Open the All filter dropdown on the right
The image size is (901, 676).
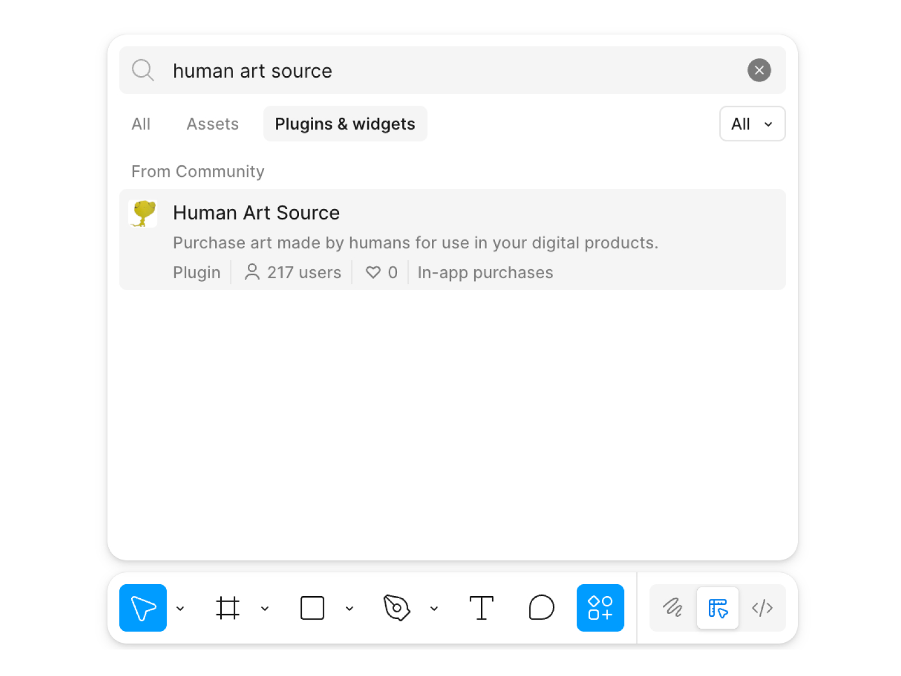coord(752,124)
